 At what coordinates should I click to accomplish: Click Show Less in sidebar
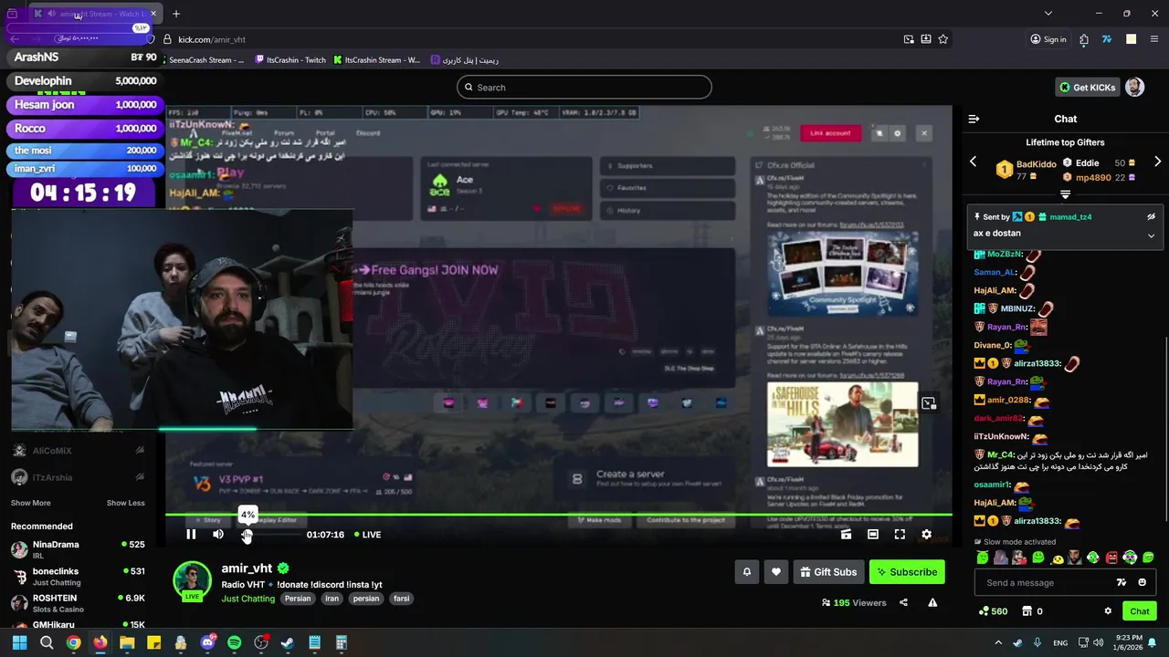point(125,503)
